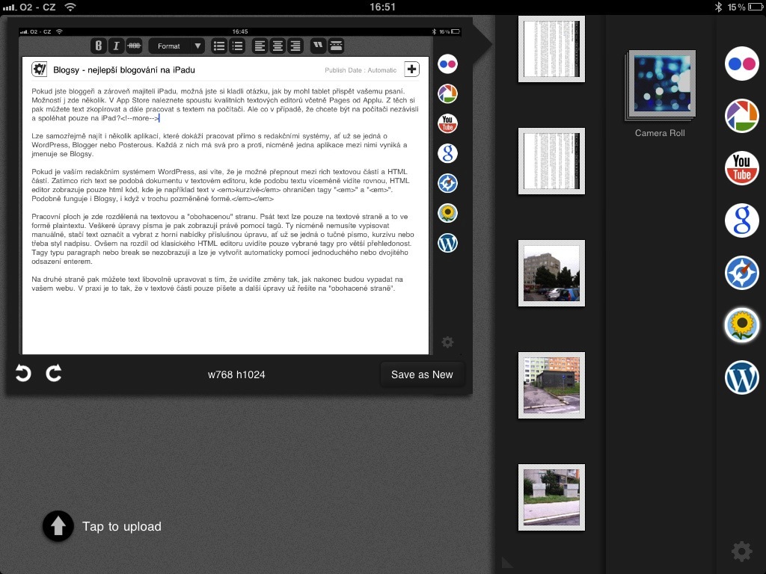Apply strikethrough formatting
The width and height of the screenshot is (766, 574).
(x=135, y=46)
